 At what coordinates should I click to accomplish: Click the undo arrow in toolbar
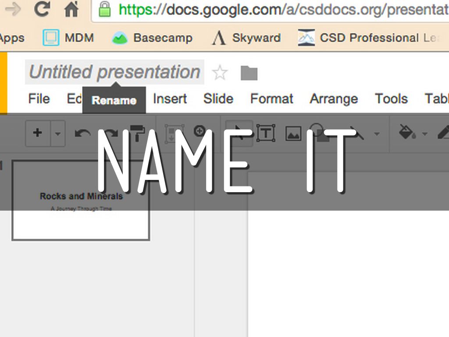pyautogui.click(x=82, y=133)
